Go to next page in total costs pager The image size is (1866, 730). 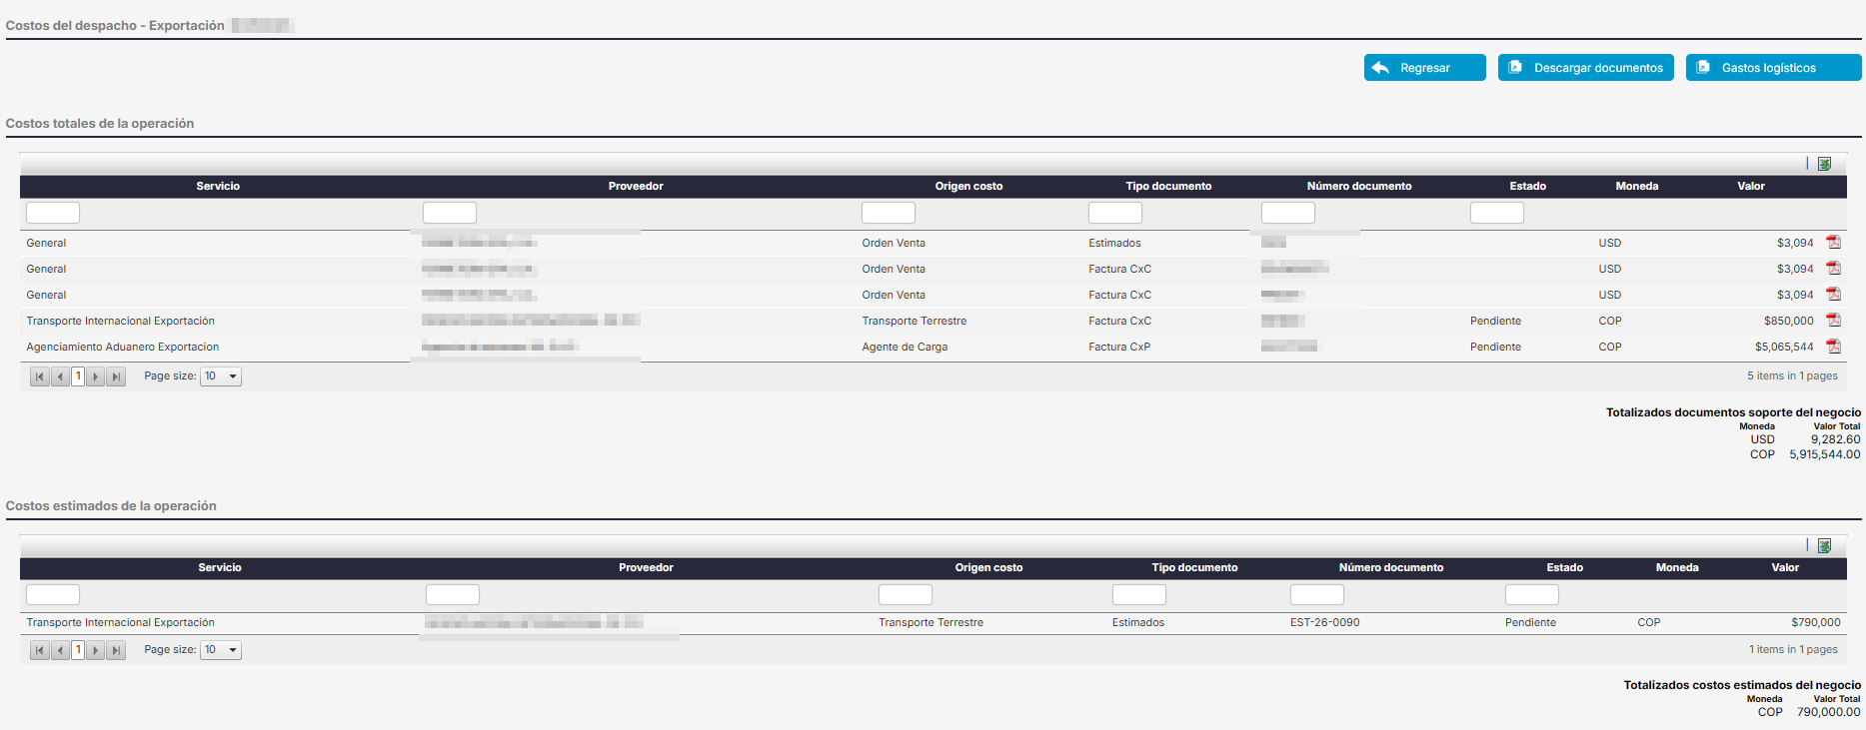[96, 376]
